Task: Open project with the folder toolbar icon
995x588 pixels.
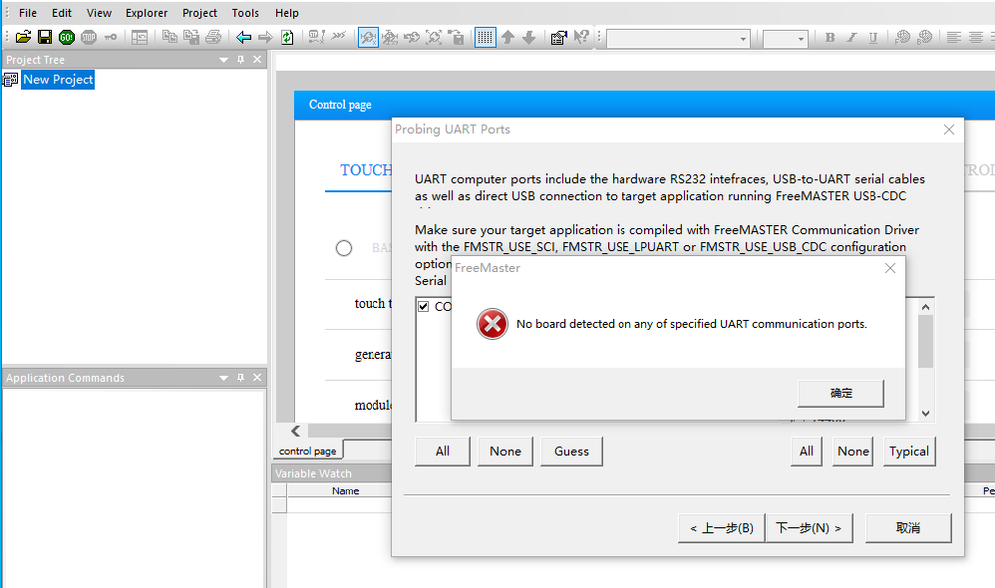Action: (23, 38)
